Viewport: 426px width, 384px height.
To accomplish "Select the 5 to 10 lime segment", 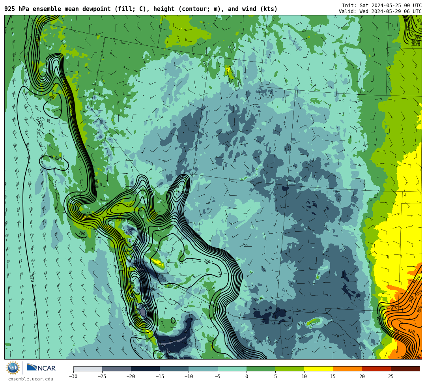I will 290,369.
